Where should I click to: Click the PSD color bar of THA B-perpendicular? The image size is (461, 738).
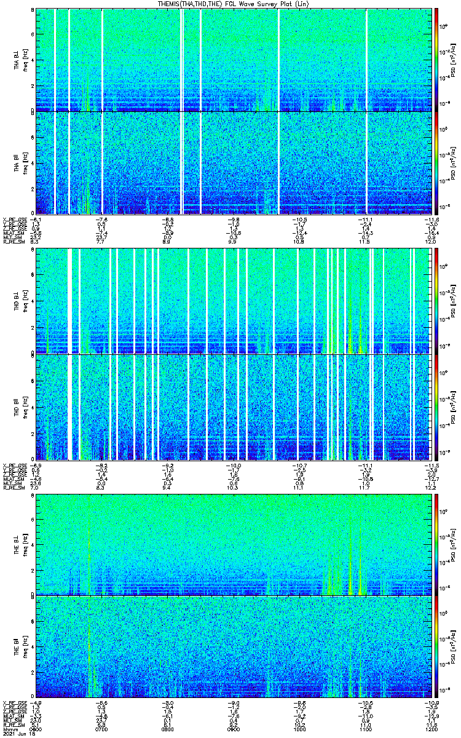coord(436,60)
